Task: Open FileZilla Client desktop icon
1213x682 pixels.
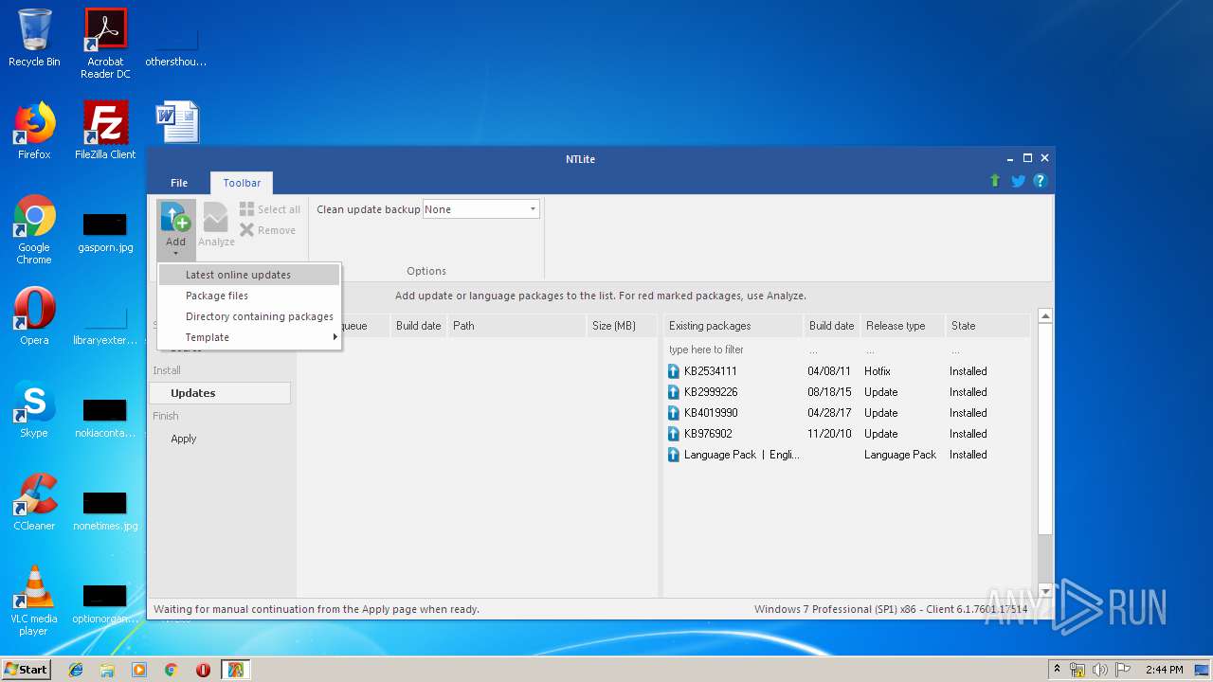Action: tap(105, 131)
